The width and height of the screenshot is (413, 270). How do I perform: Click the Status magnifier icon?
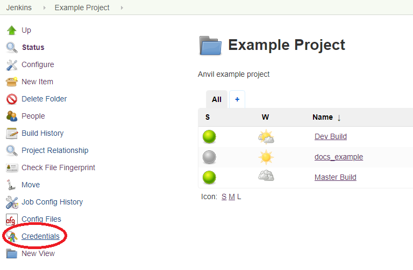point(12,48)
